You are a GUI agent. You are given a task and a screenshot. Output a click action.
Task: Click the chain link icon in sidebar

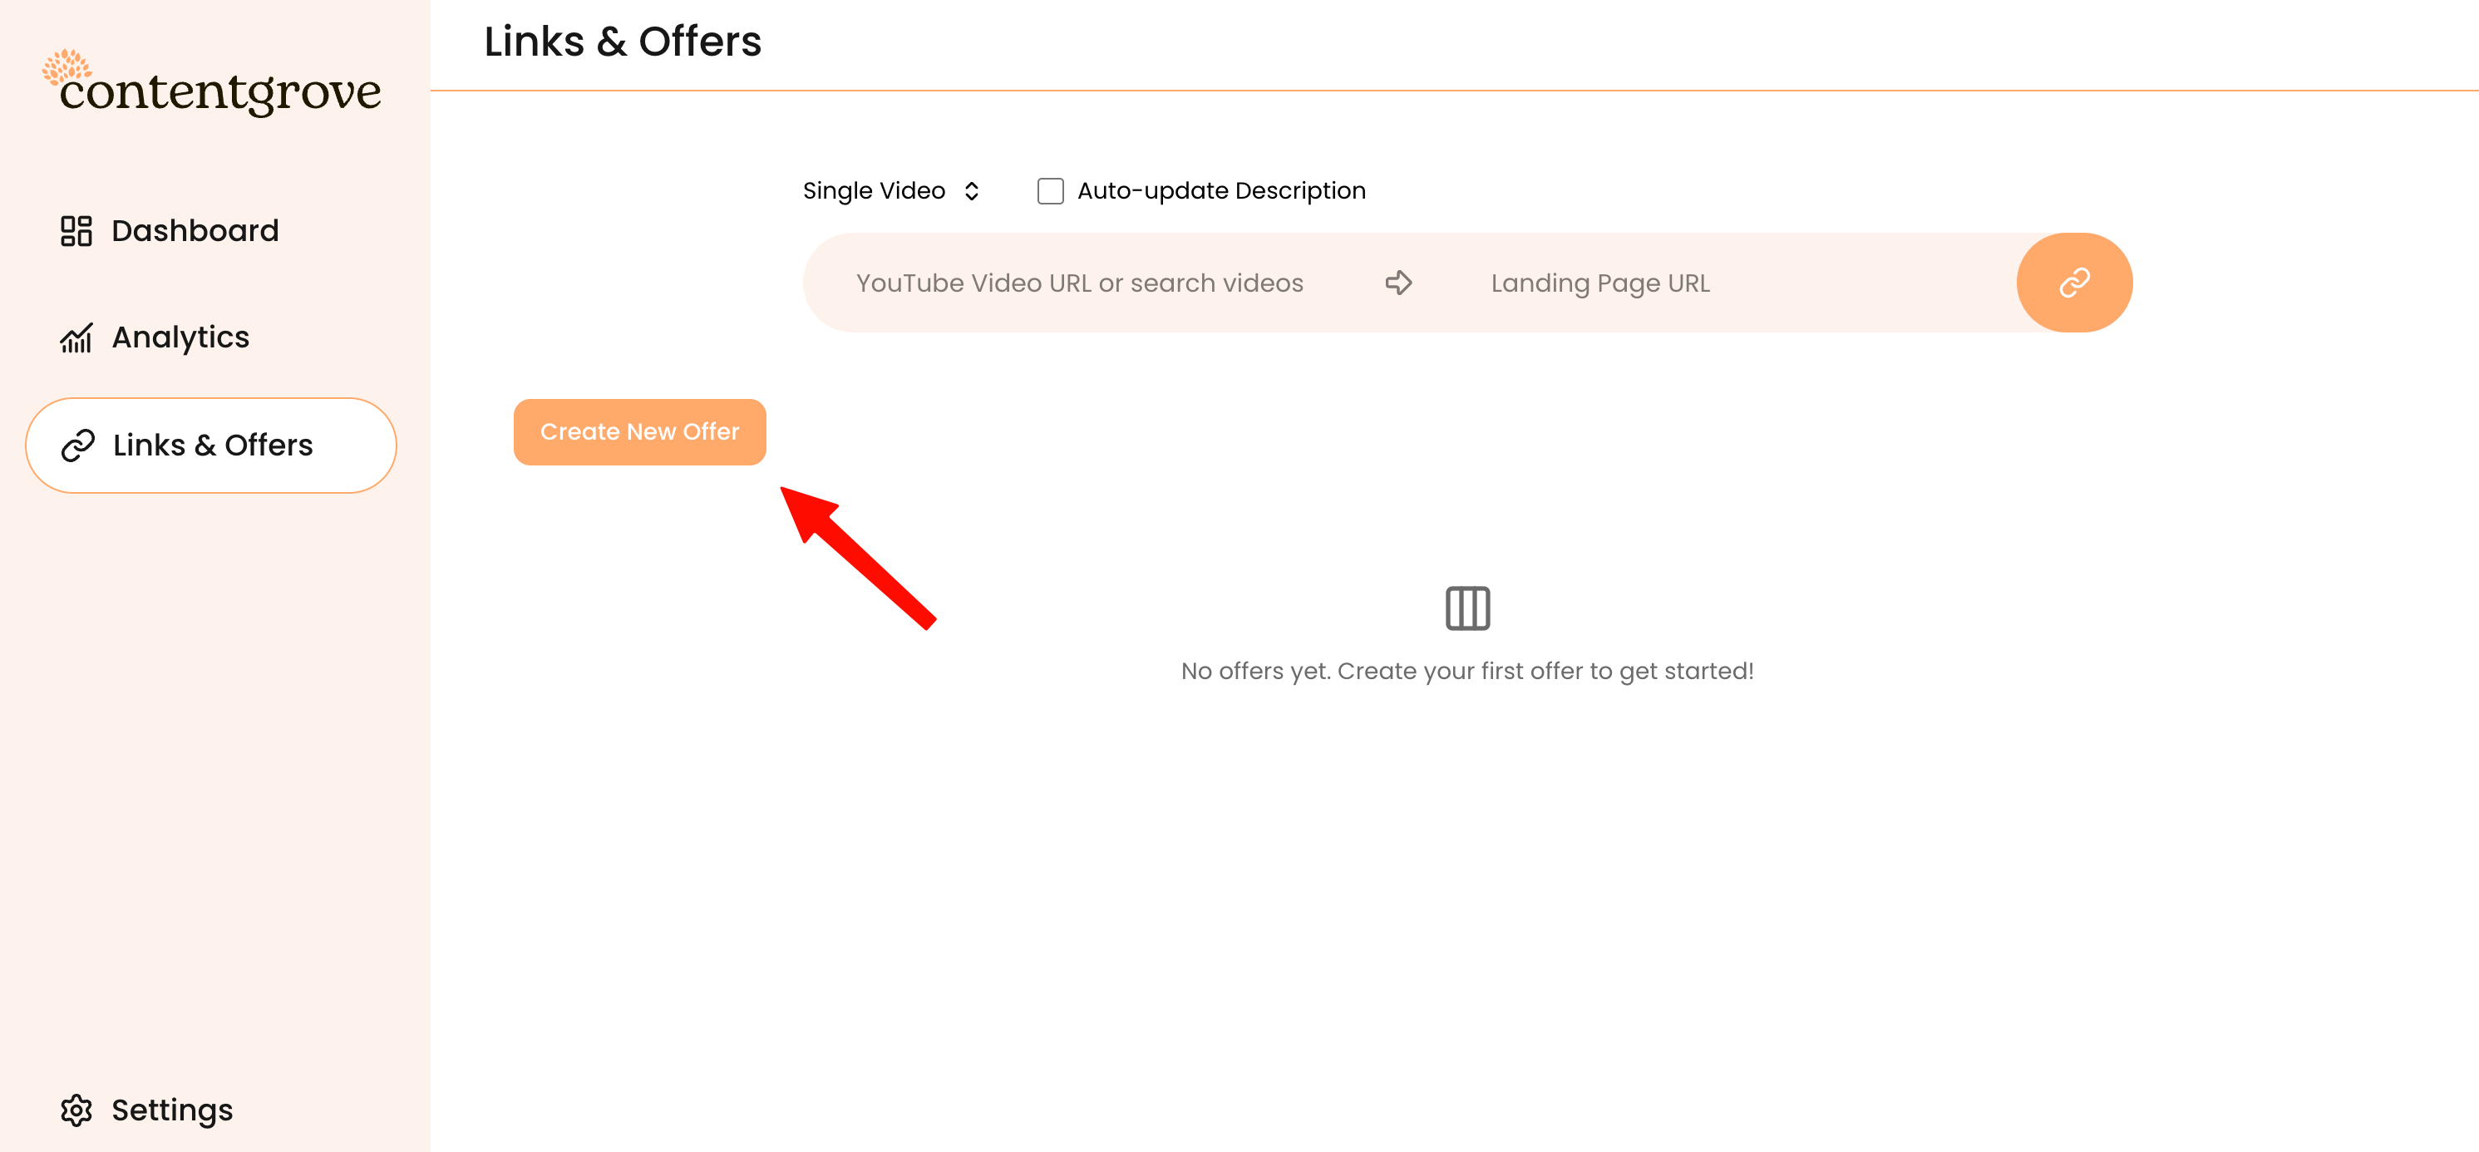point(78,446)
